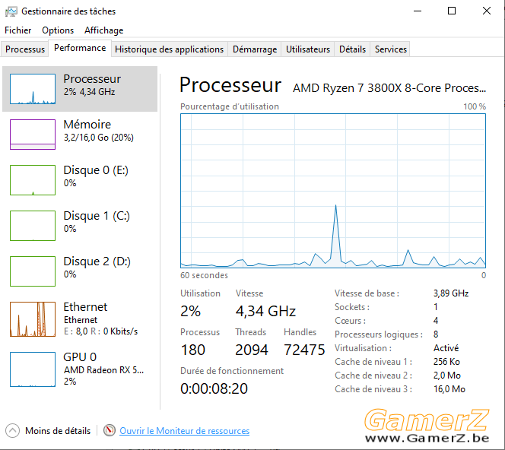Open the Mémoire usage graph thumbnail
This screenshot has height=450, width=505.
(33, 135)
